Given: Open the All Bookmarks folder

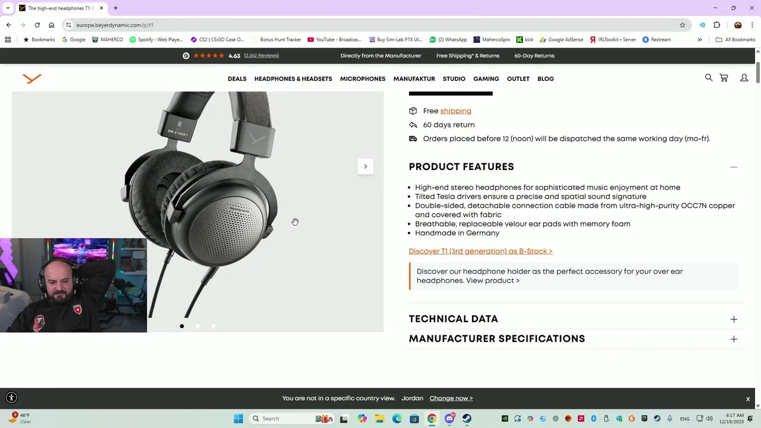Looking at the screenshot, I should (735, 40).
